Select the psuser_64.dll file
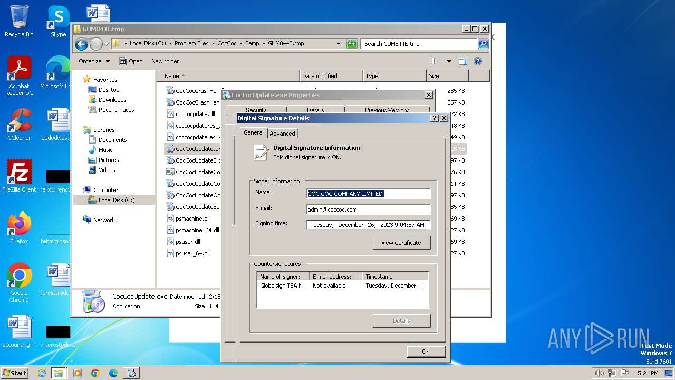 click(192, 253)
